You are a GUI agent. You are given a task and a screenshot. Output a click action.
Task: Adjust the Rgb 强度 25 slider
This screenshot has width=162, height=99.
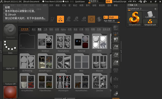point(112,21)
